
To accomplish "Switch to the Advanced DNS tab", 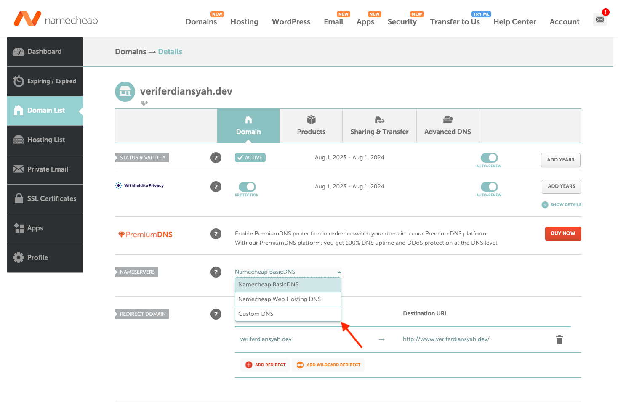I will 448,126.
